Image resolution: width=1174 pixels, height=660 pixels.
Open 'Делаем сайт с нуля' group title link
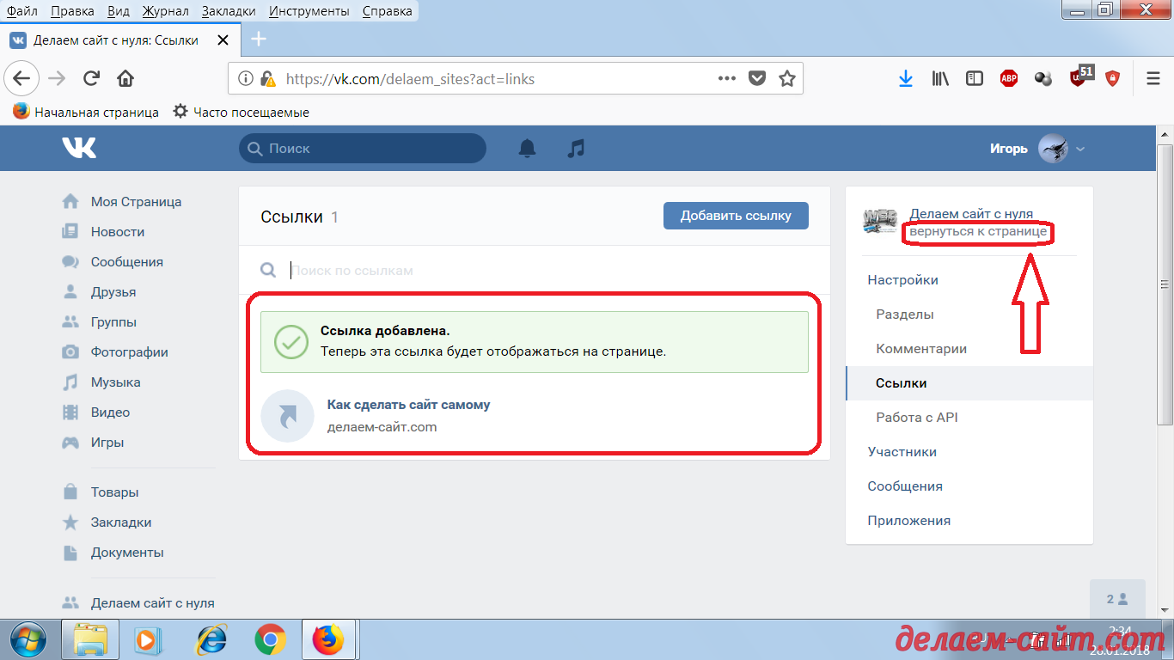[971, 214]
